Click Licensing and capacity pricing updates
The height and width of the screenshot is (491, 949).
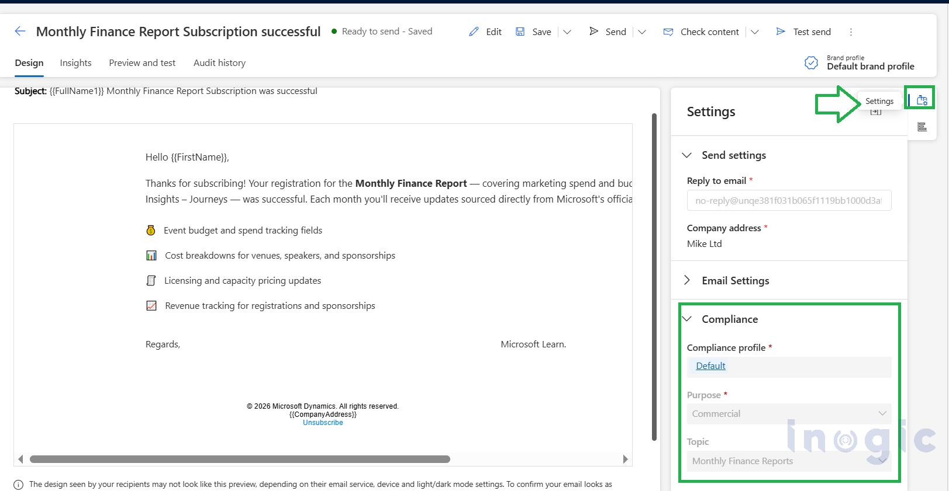click(x=243, y=281)
